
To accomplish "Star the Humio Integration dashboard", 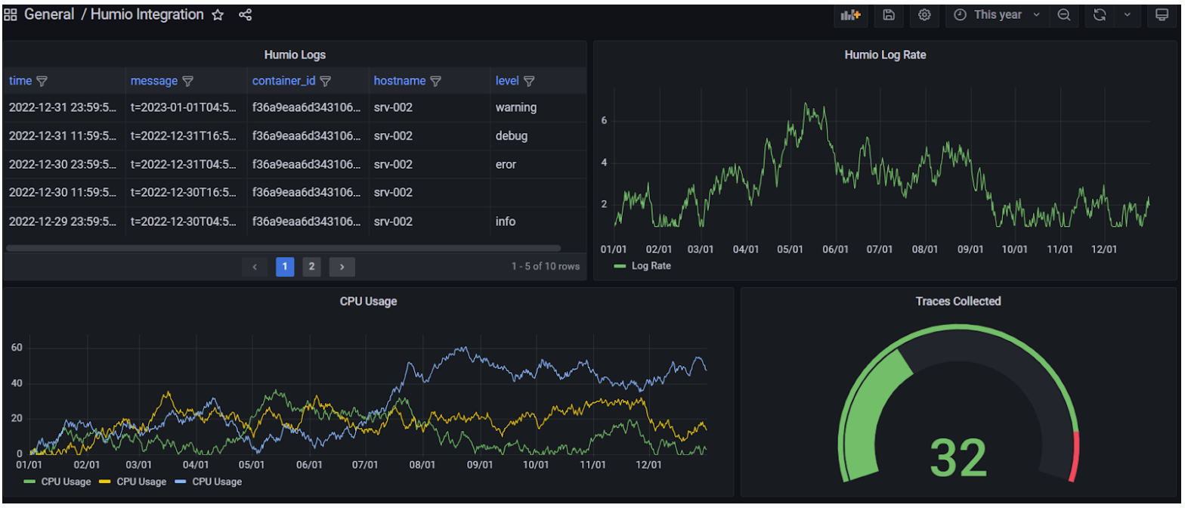I will 218,15.
